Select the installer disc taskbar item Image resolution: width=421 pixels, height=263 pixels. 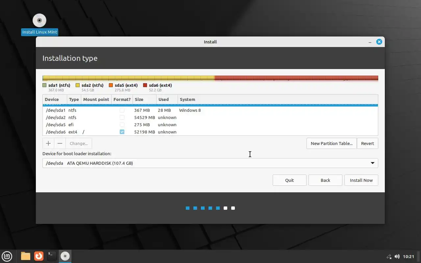click(x=65, y=256)
